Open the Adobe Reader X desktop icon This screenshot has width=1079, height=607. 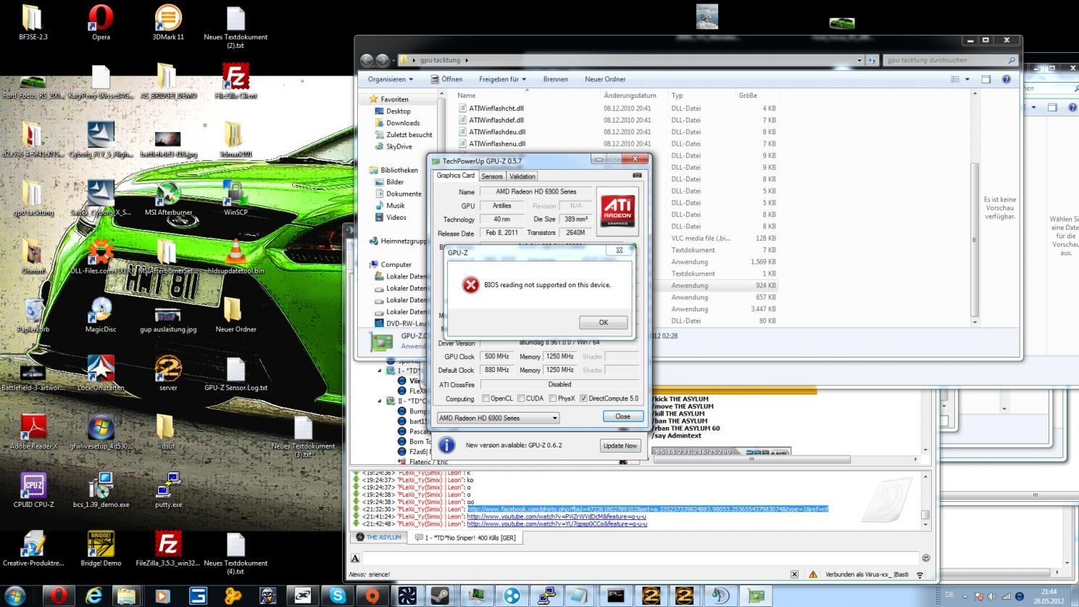click(33, 432)
